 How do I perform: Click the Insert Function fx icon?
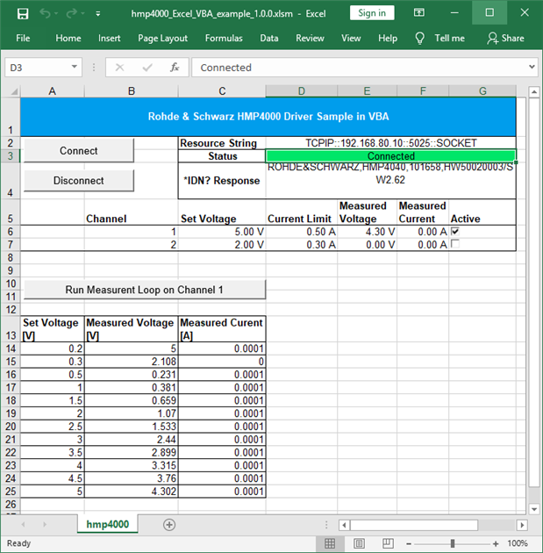tap(175, 68)
